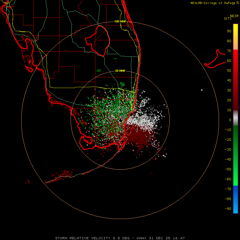Select the positive 30 knot scale value
The height and width of the screenshot is (240, 240).
pyautogui.click(x=229, y=90)
